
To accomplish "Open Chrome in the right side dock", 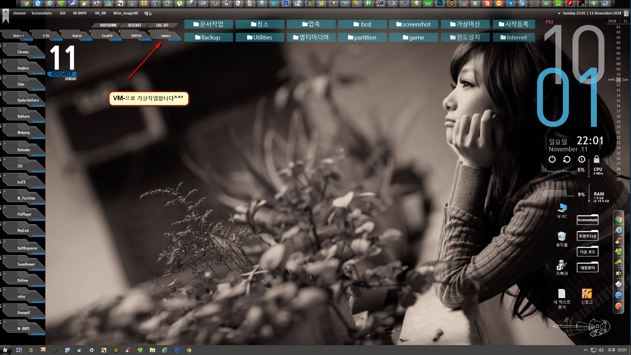I will 619,219.
